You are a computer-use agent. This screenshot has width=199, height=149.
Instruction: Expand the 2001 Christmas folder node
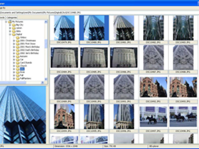14,41
